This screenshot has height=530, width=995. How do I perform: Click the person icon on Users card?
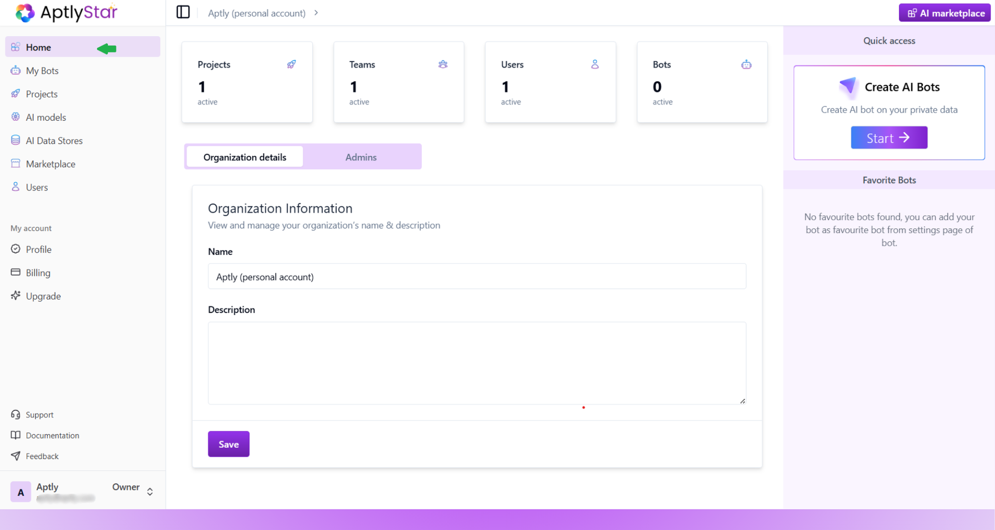coord(595,64)
